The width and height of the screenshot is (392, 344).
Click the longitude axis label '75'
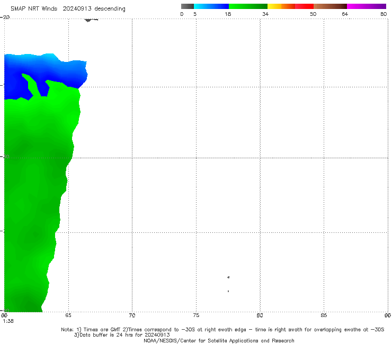tap(196, 315)
